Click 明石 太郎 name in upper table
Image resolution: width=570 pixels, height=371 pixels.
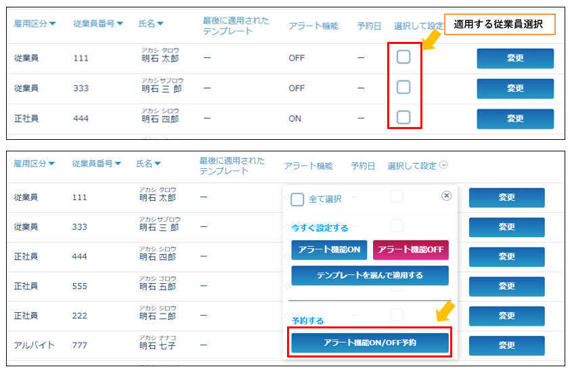point(160,58)
